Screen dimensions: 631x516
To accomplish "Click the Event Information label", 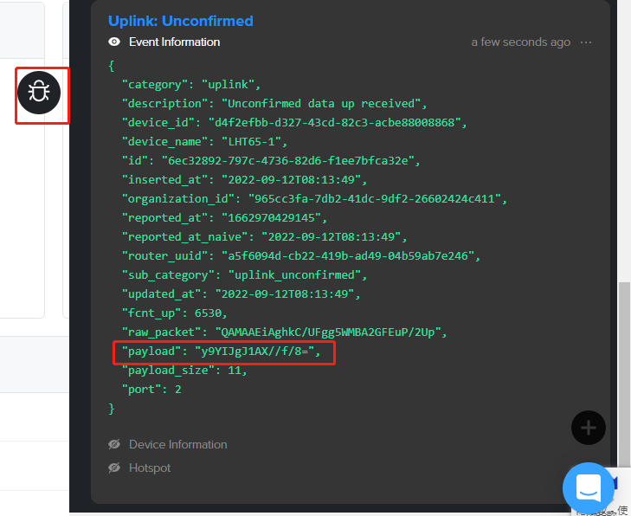I will click(x=174, y=42).
